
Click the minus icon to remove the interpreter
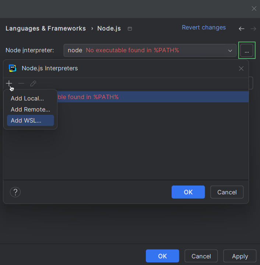pos(21,84)
